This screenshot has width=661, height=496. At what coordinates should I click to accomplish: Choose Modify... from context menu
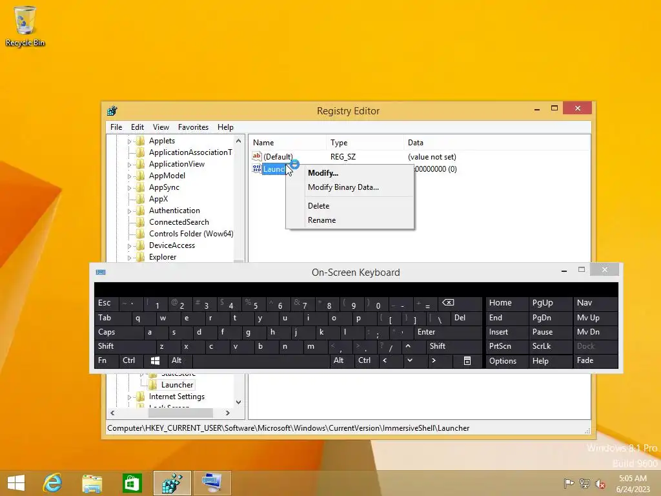(x=349, y=173)
